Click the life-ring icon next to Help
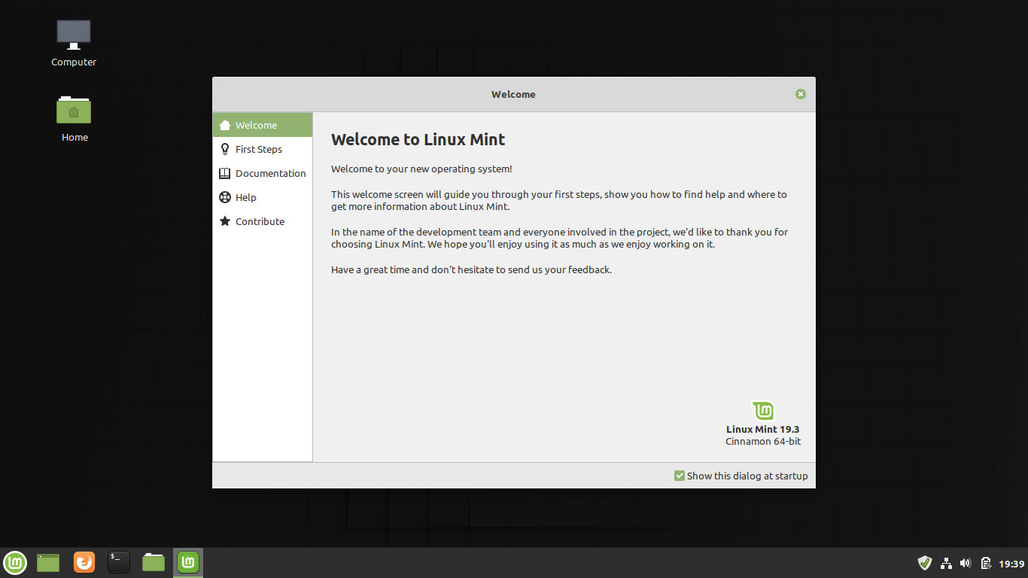 point(225,197)
